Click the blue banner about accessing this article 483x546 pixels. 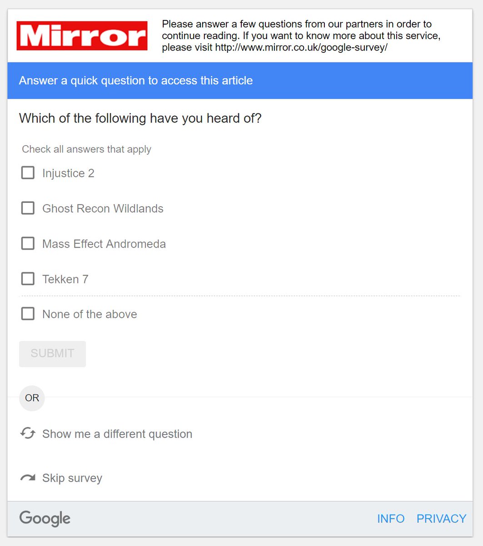click(240, 81)
